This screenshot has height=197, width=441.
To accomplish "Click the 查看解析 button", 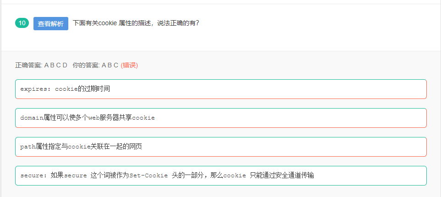I will pos(50,24).
